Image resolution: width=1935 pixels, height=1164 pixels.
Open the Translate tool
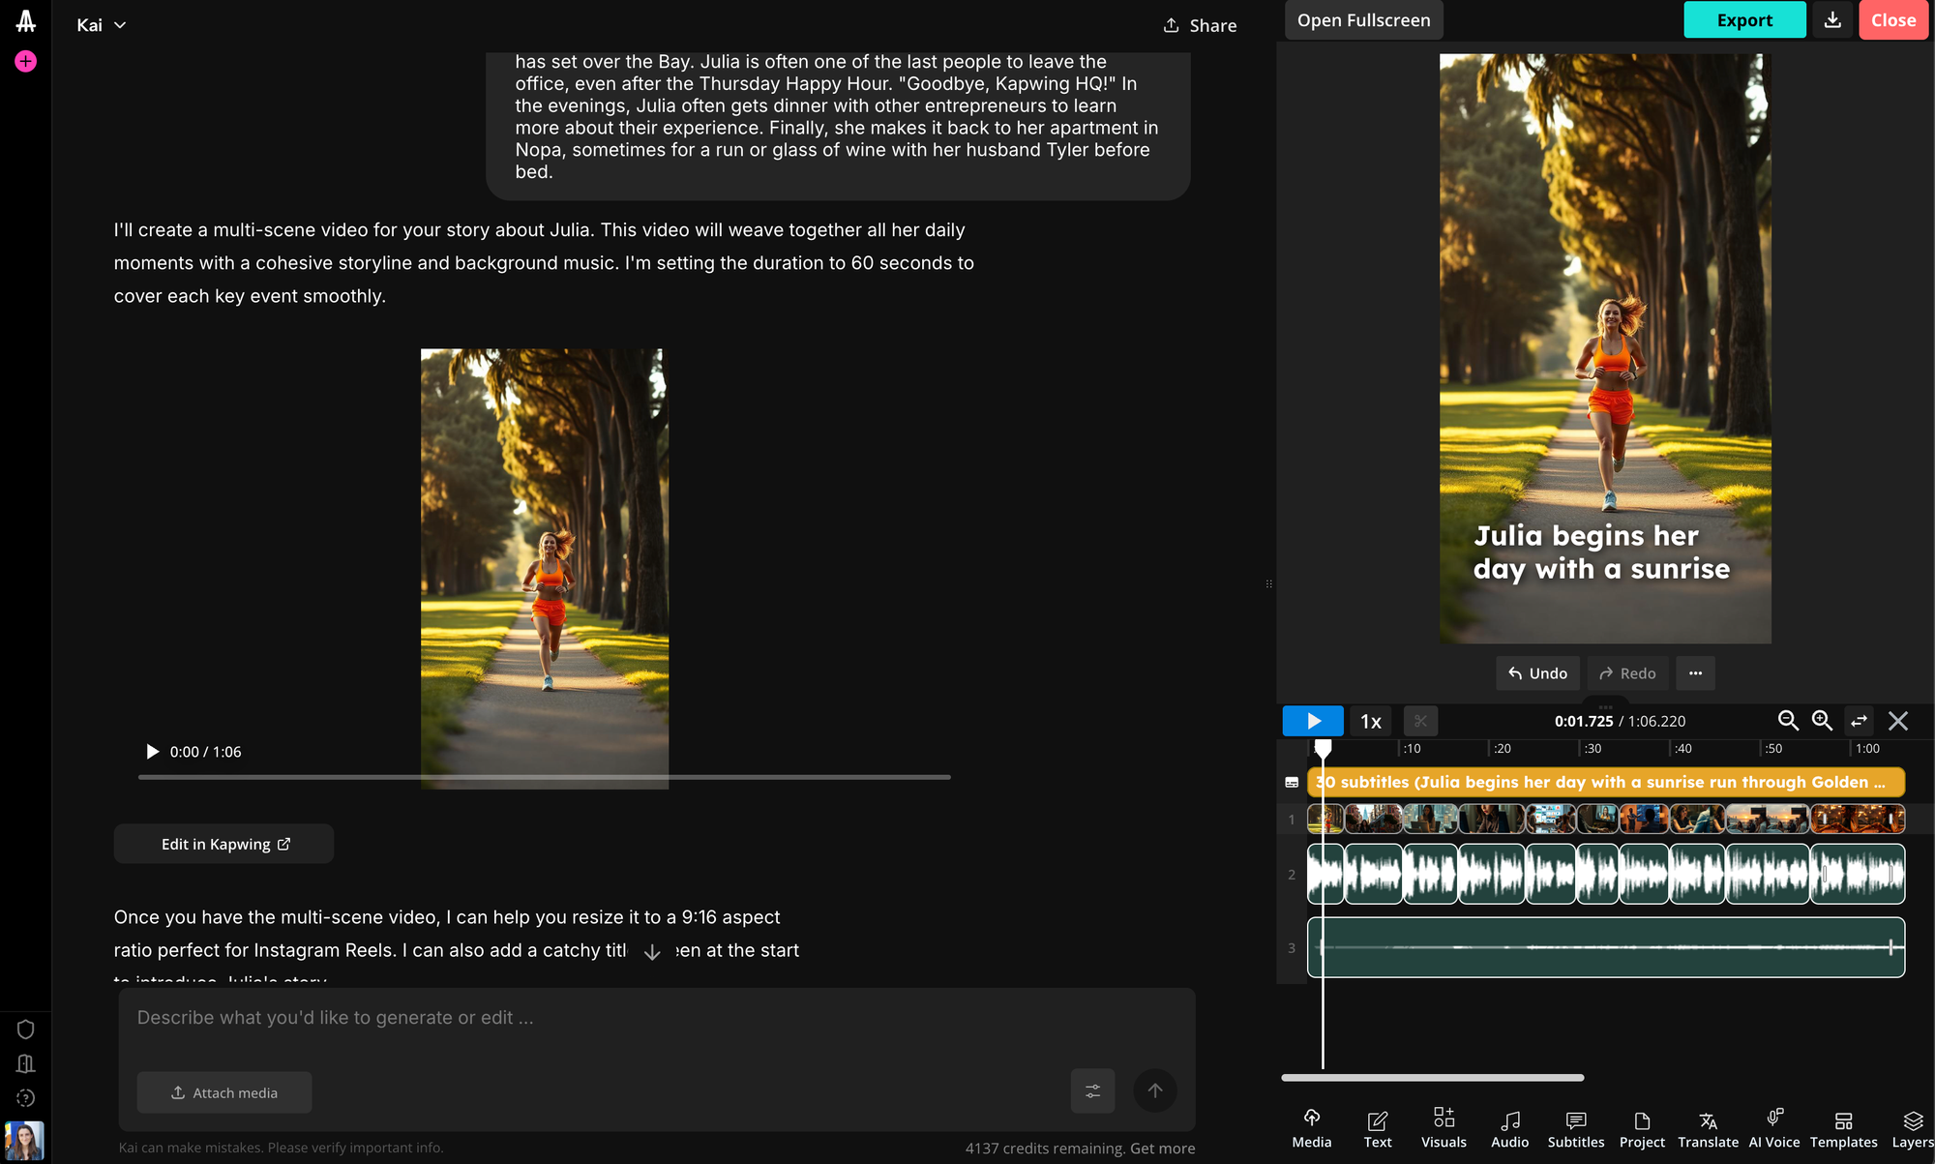pos(1708,1127)
